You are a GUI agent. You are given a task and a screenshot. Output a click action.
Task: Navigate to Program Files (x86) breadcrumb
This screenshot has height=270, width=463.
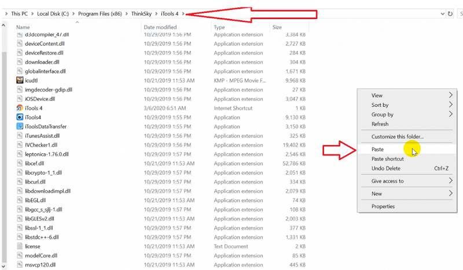click(100, 13)
